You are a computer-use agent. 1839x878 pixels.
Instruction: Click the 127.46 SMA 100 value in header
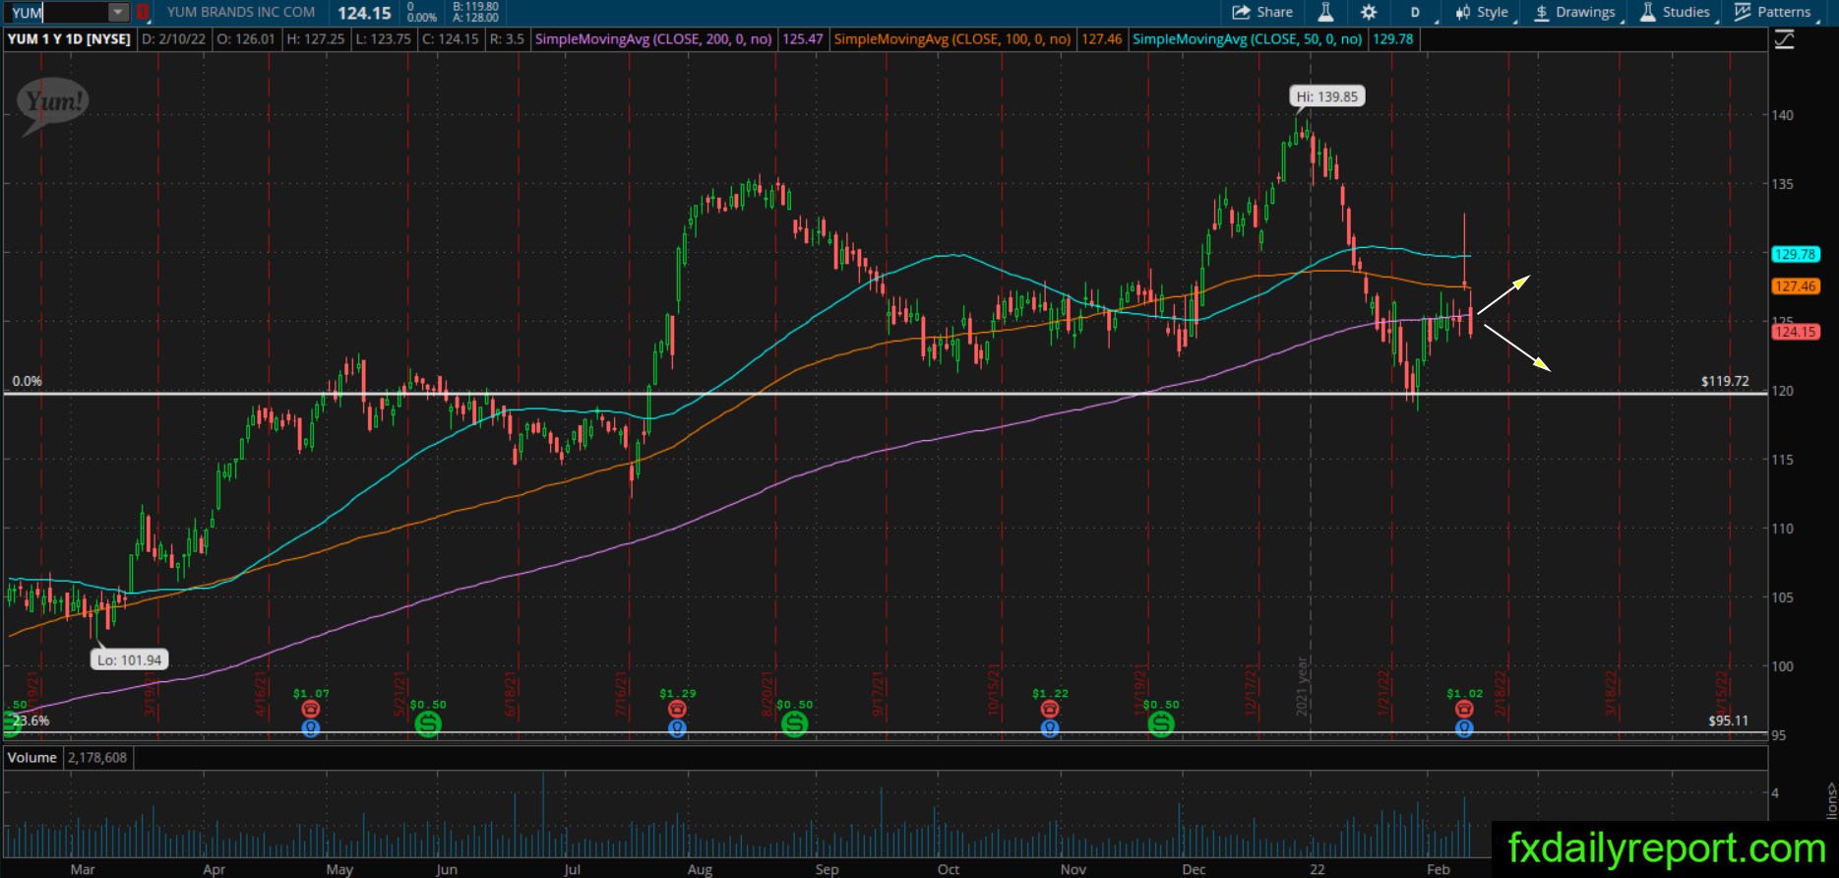click(x=1101, y=39)
